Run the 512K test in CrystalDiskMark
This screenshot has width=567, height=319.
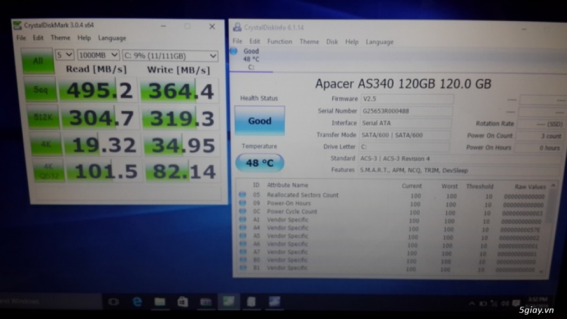(43, 117)
